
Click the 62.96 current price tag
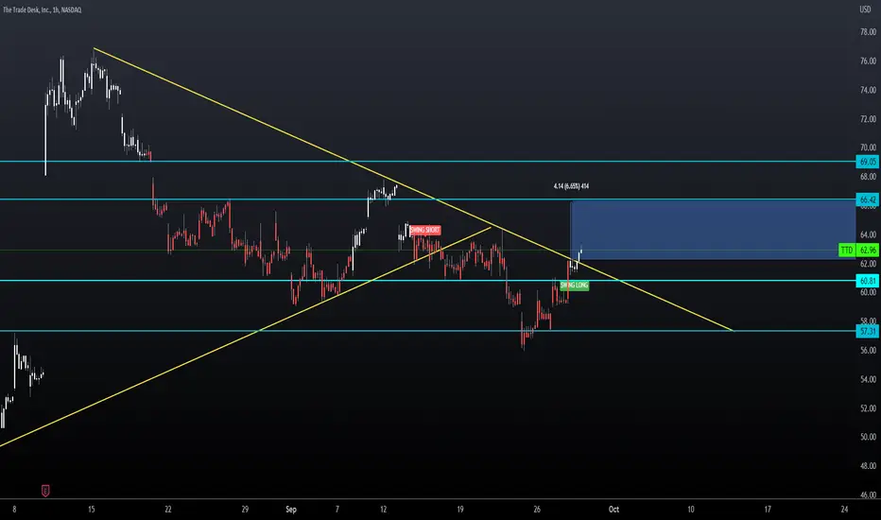(868, 251)
